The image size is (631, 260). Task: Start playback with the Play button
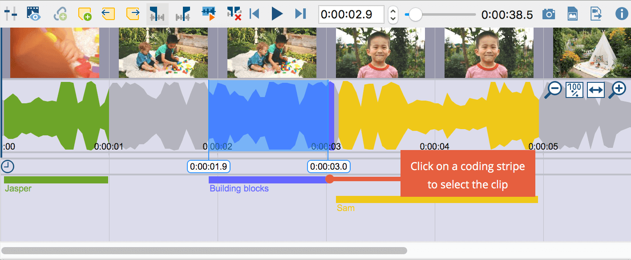click(x=277, y=14)
